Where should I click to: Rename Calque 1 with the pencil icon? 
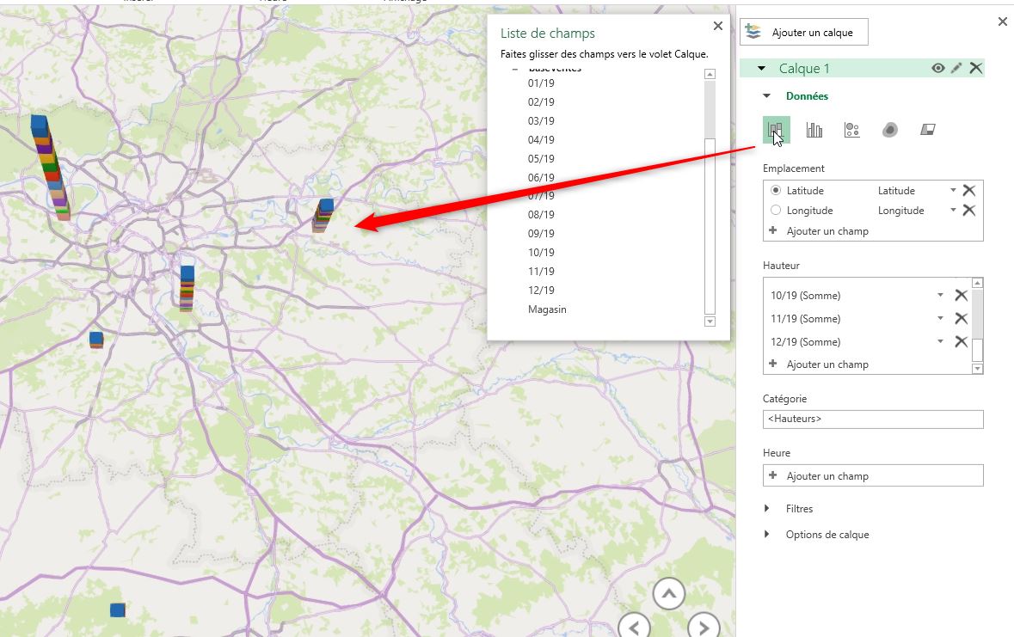956,67
